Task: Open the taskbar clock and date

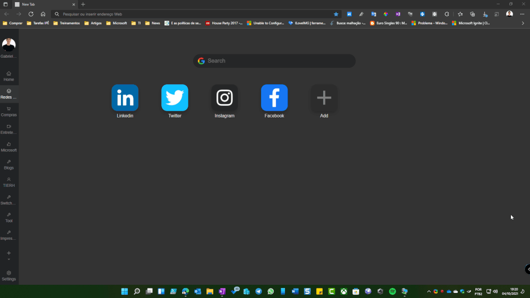Action: tap(510, 291)
